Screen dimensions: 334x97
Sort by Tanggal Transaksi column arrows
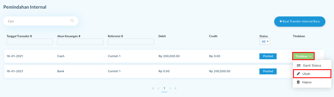31,36
